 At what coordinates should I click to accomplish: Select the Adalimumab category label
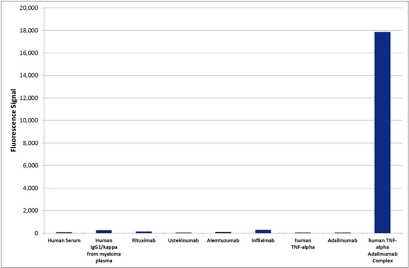pos(342,240)
